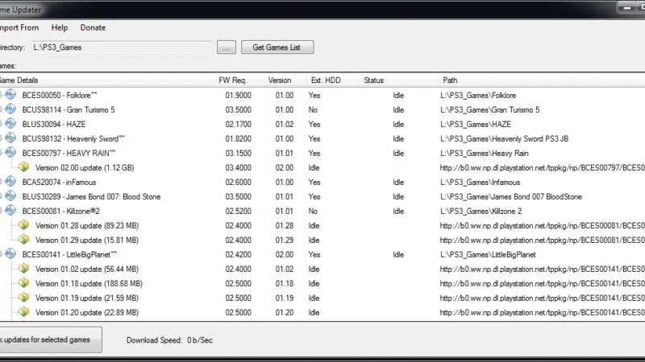
Task: Sort by the Status column header
Action: click(398, 80)
